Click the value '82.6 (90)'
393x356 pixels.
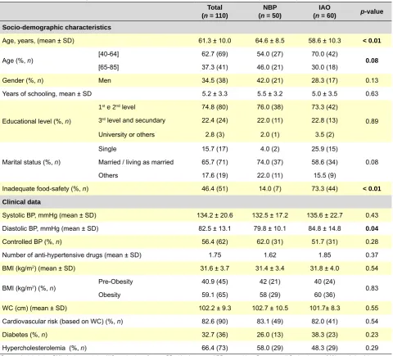tap(215, 322)
